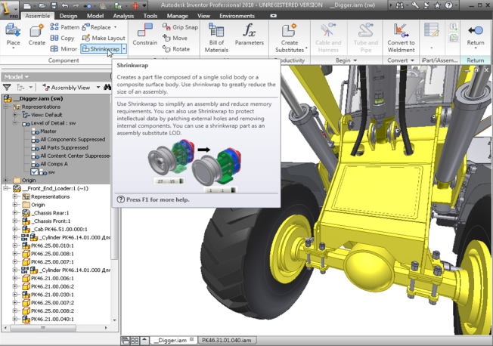Screen dimensions: 493x346
Task: Click the tile windows icon beside document tabs
Action: pos(135,341)
